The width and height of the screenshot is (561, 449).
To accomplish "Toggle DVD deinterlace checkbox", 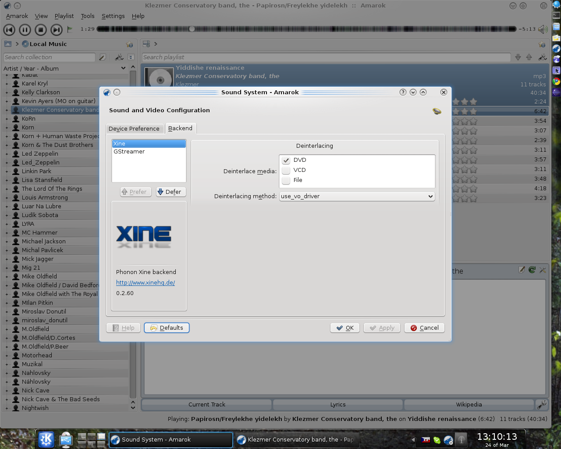I will point(286,160).
